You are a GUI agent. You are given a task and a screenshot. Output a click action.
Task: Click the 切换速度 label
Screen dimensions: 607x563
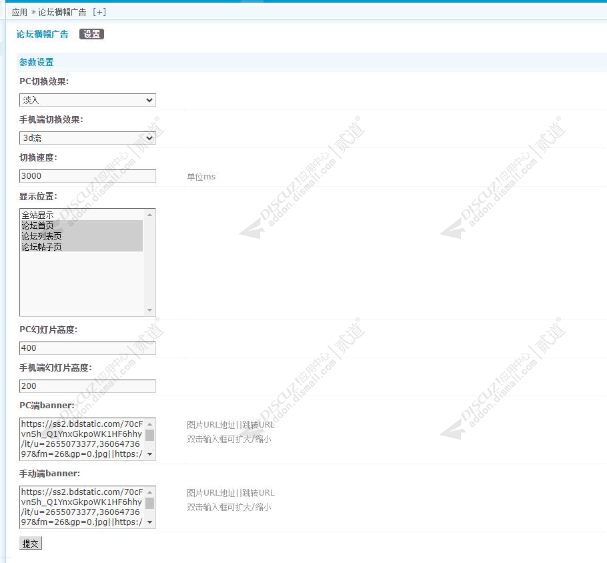tap(38, 157)
